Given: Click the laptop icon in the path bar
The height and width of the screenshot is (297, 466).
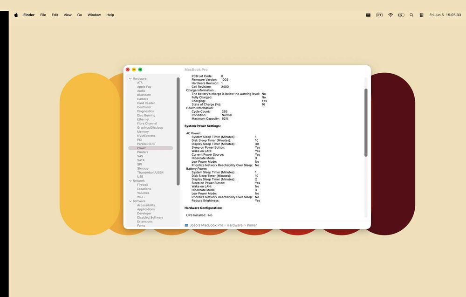Looking at the screenshot, I should click(186, 225).
